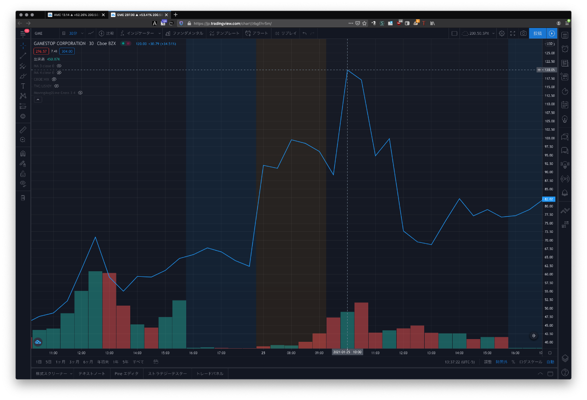
Task: Take a chart snapshot with camera icon
Action: pos(523,33)
